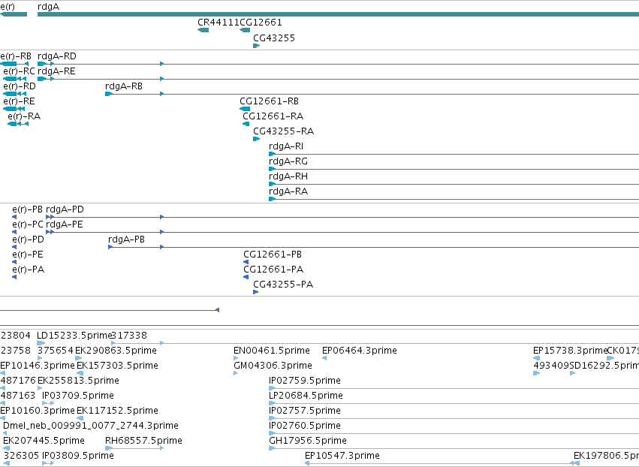Click EST 375654 label
The image size is (639, 467).
pos(56,351)
